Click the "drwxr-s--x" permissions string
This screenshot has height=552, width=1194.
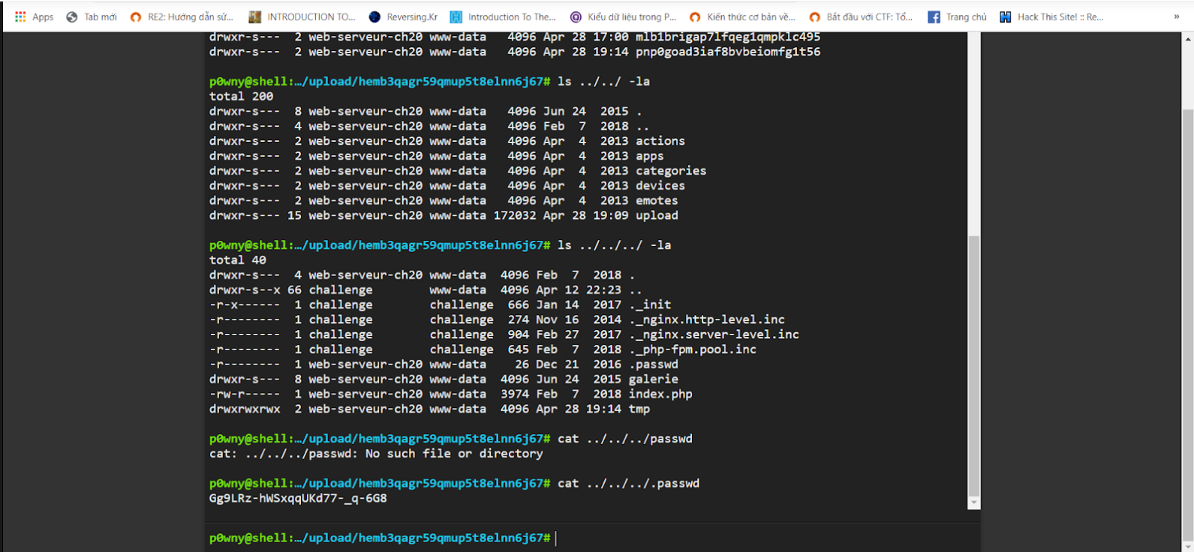click(x=245, y=290)
